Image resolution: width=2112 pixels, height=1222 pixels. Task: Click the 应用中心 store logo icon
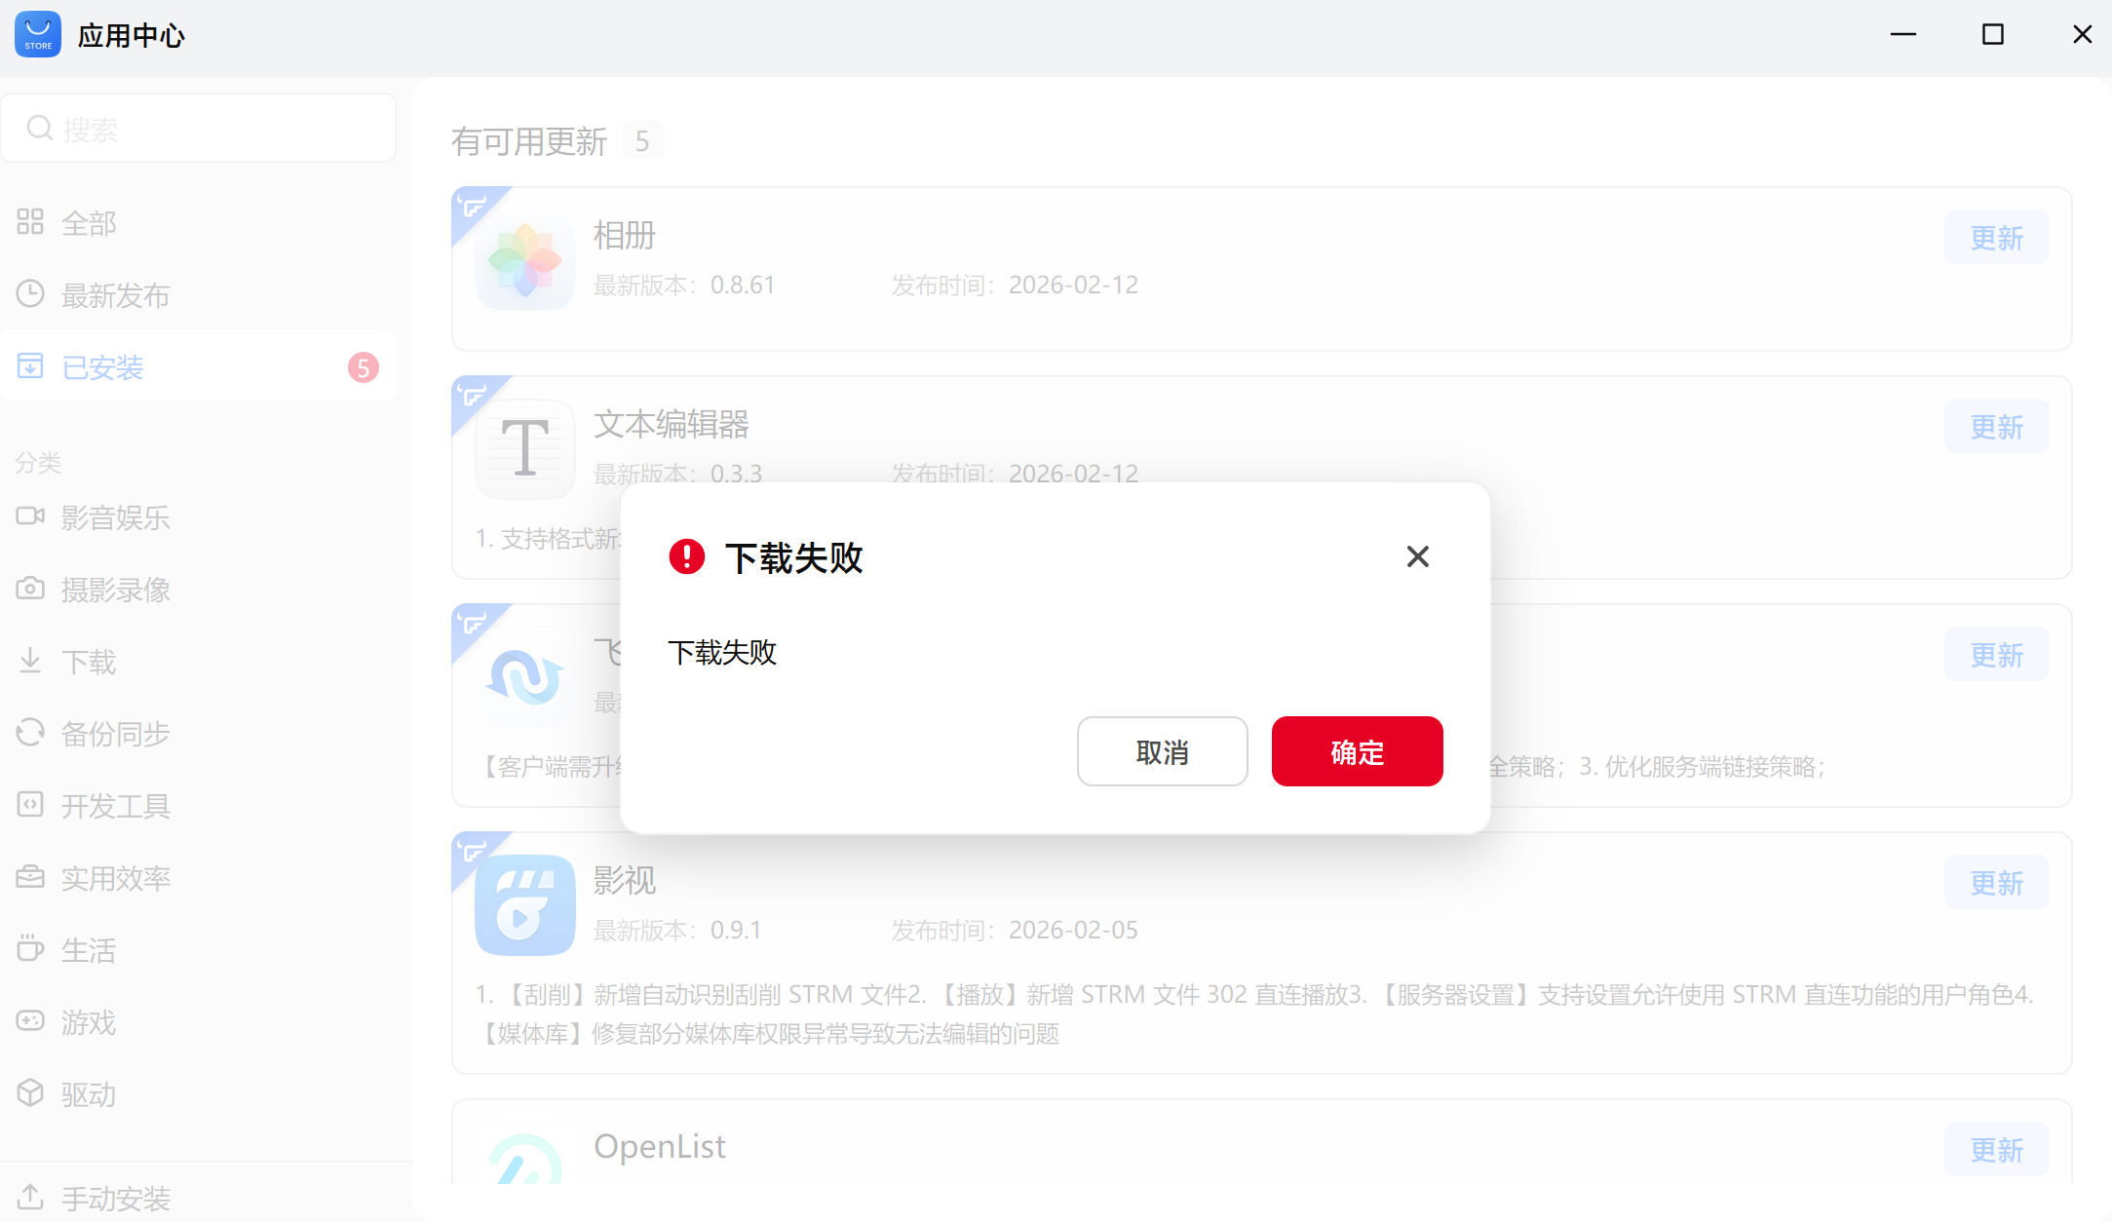pos(38,35)
